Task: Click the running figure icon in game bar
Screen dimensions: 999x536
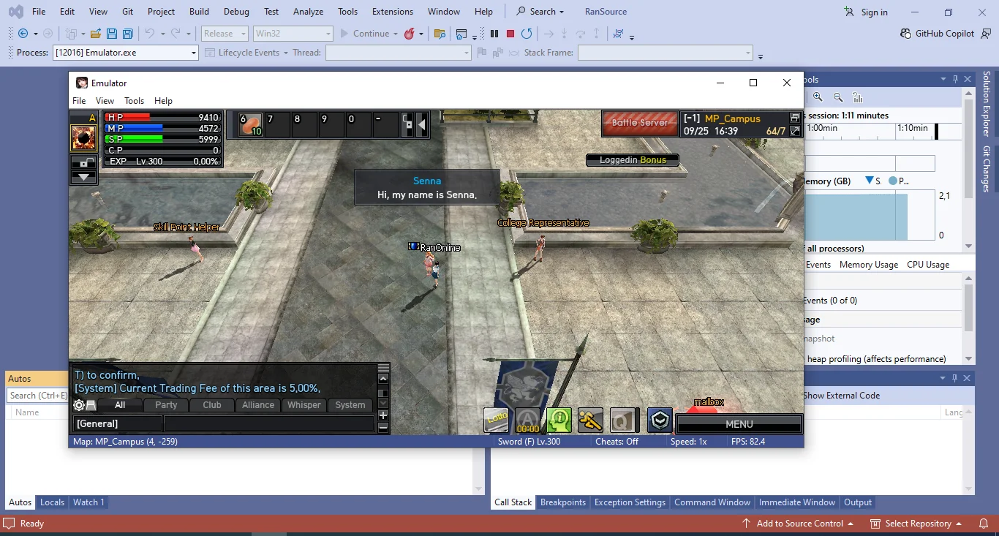Action: coord(590,420)
